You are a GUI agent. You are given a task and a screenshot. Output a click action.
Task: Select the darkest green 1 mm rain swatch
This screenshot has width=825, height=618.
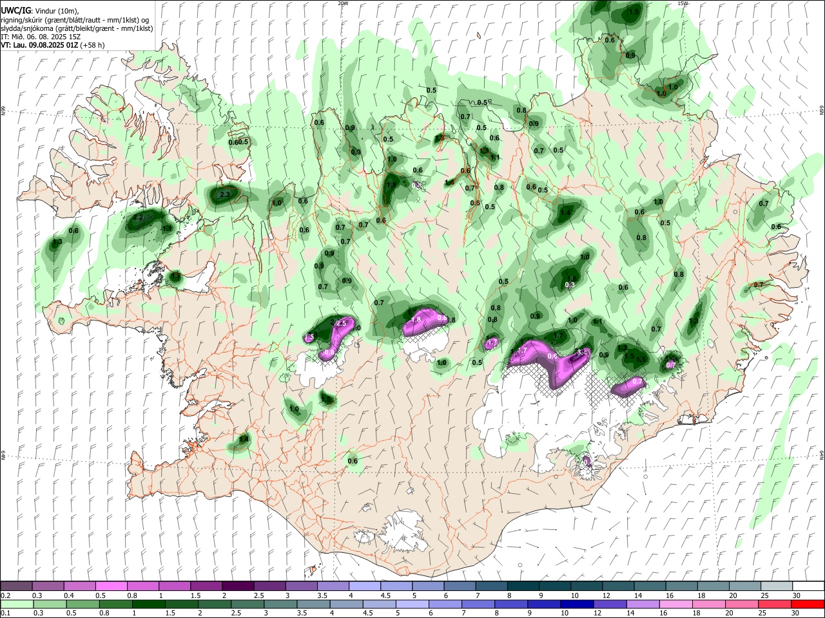[148, 604]
